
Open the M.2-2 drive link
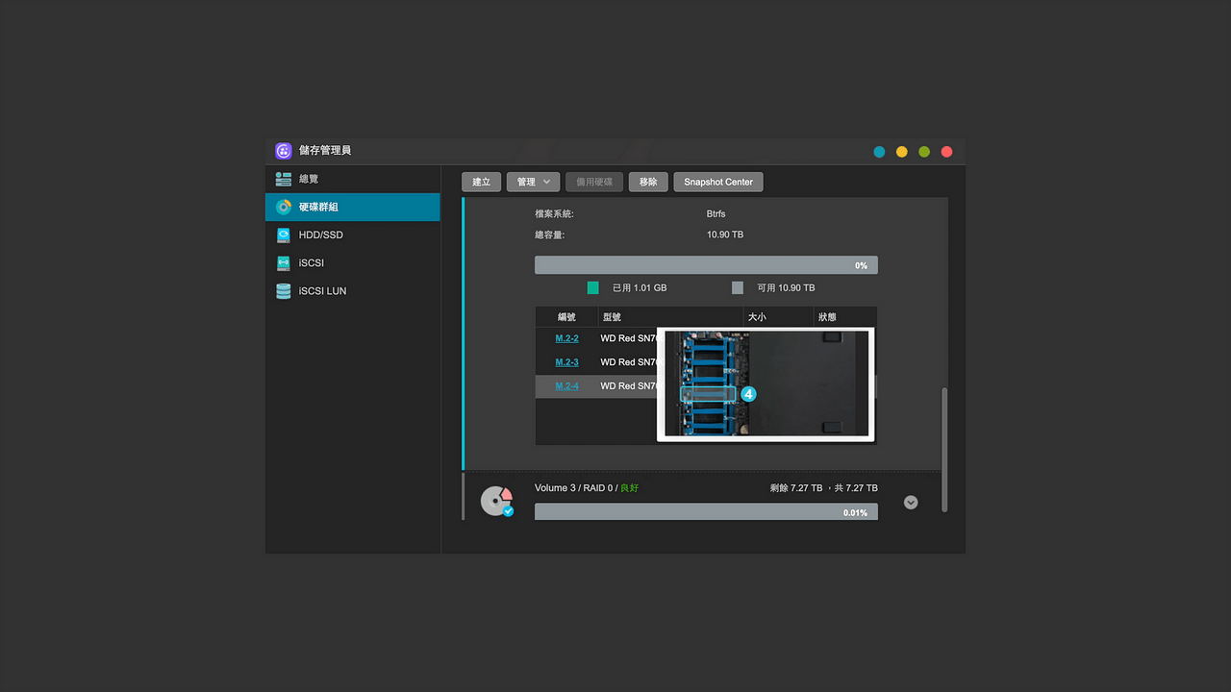pos(566,338)
